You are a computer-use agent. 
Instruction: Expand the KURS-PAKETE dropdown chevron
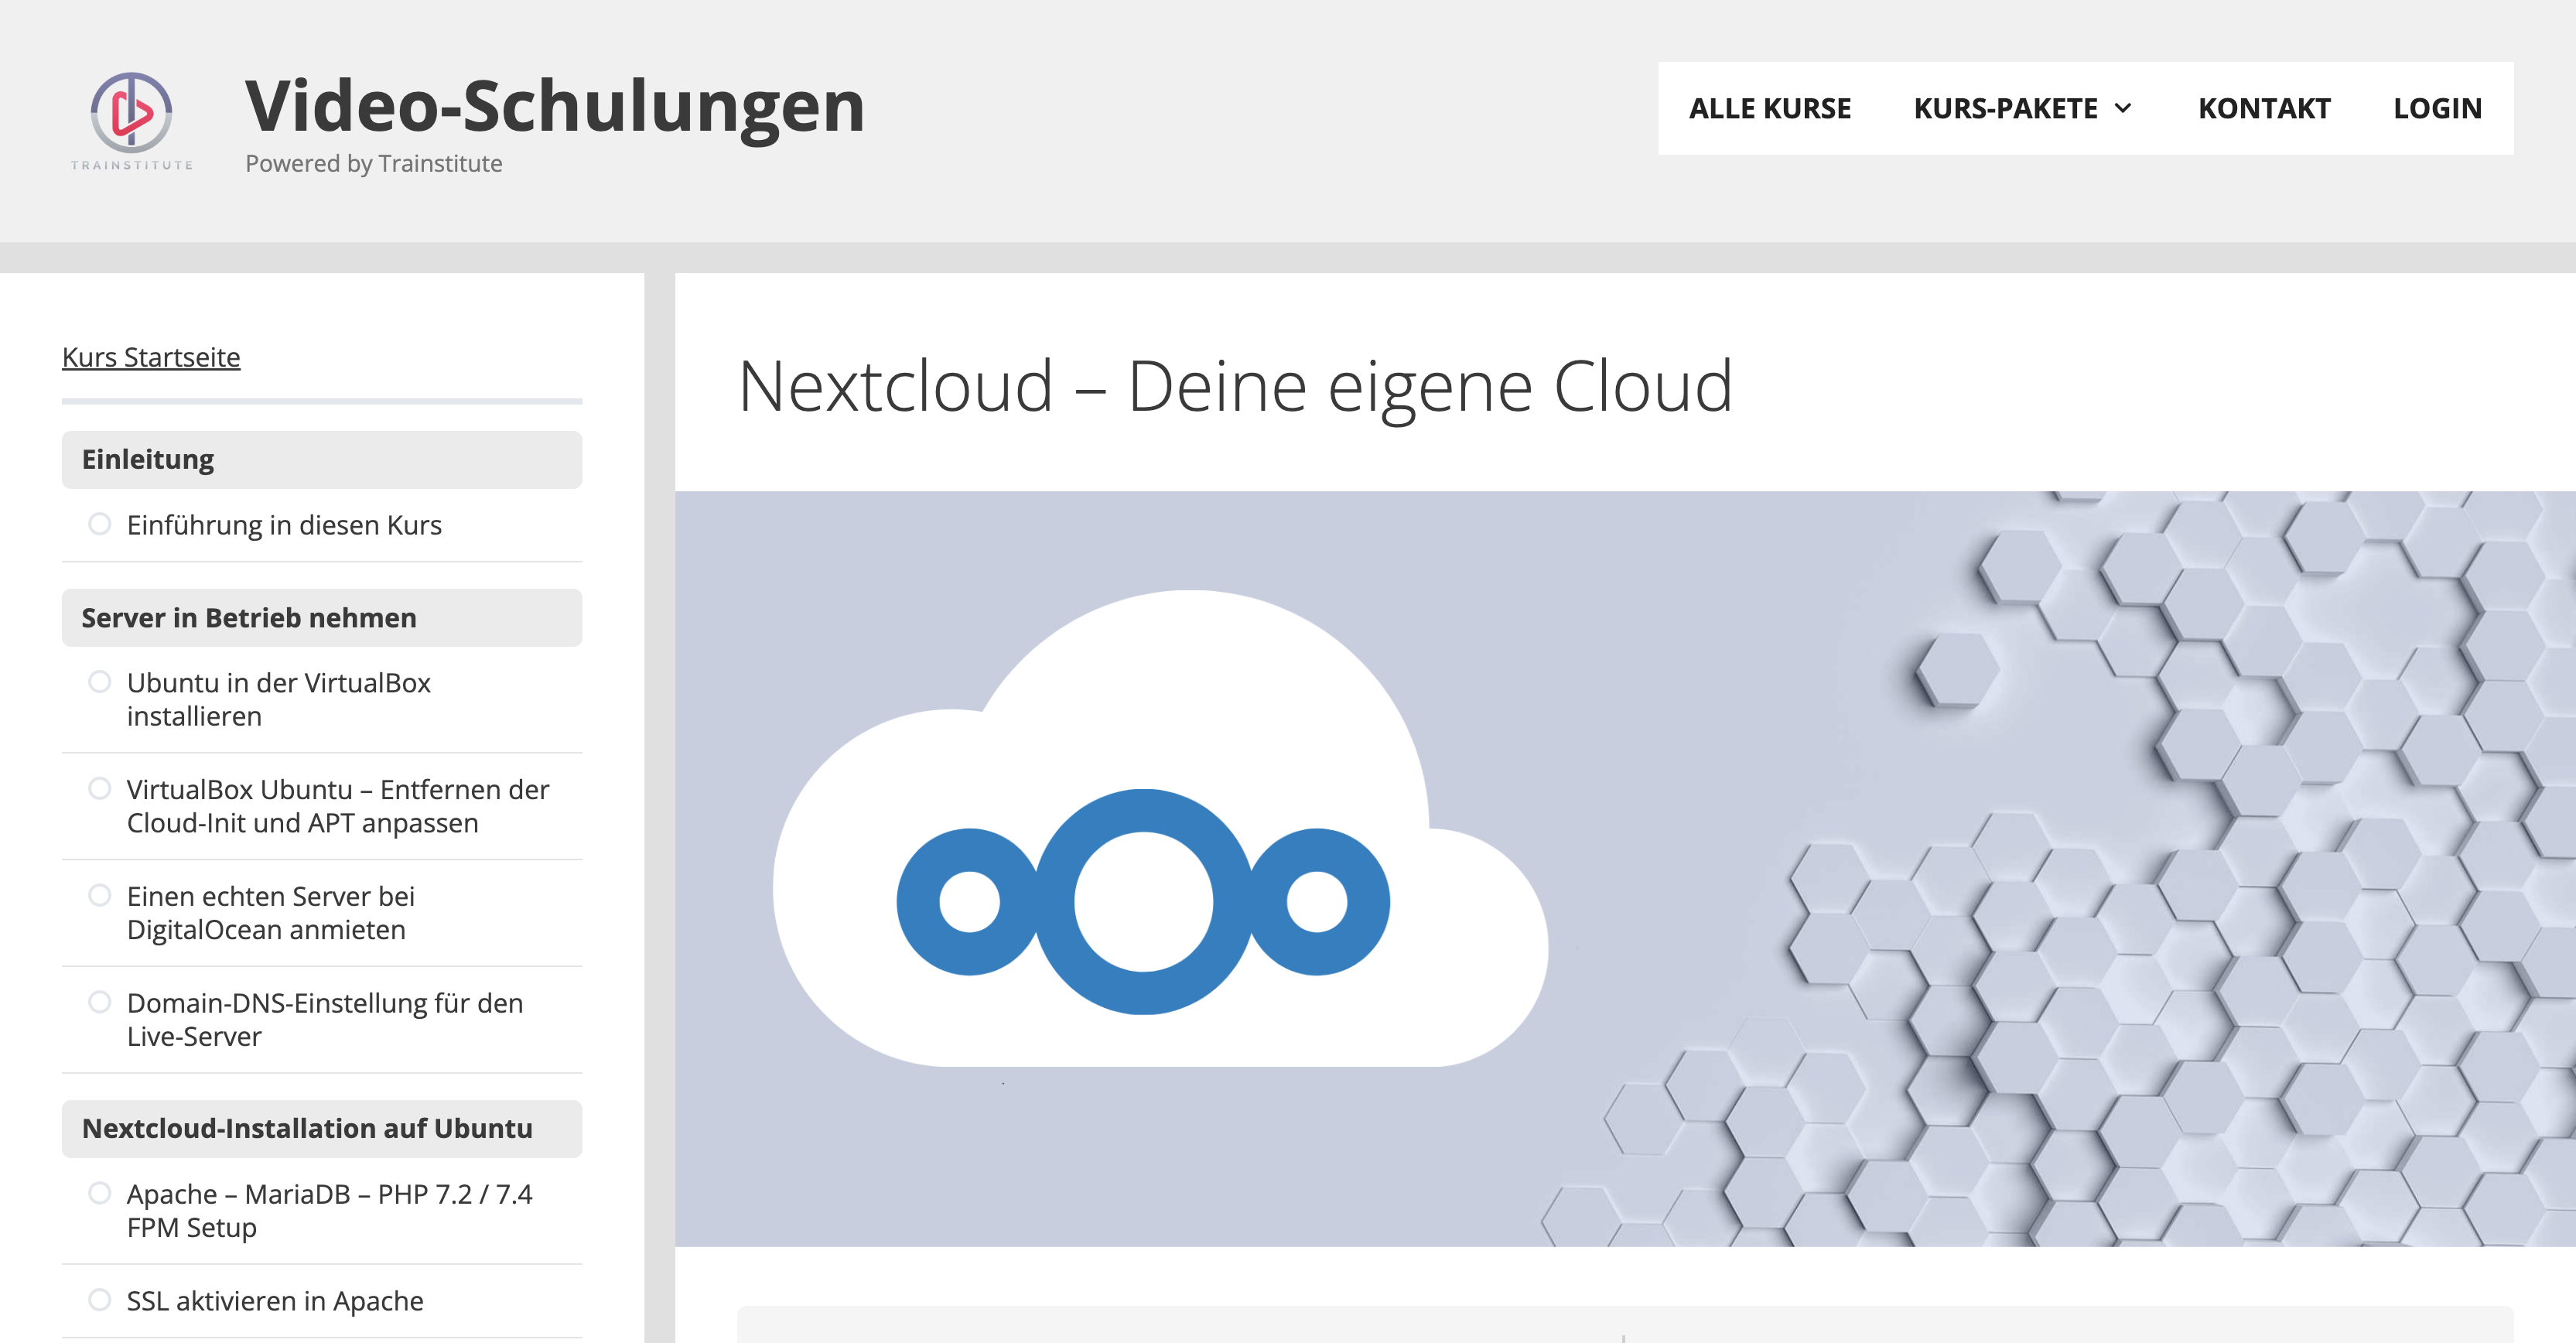[x=2123, y=108]
